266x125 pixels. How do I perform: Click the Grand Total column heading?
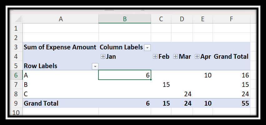click(231, 57)
